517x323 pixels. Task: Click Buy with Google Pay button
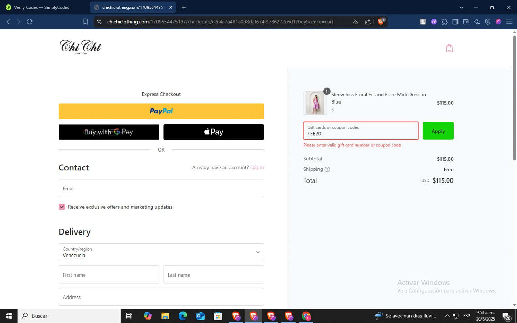109,132
